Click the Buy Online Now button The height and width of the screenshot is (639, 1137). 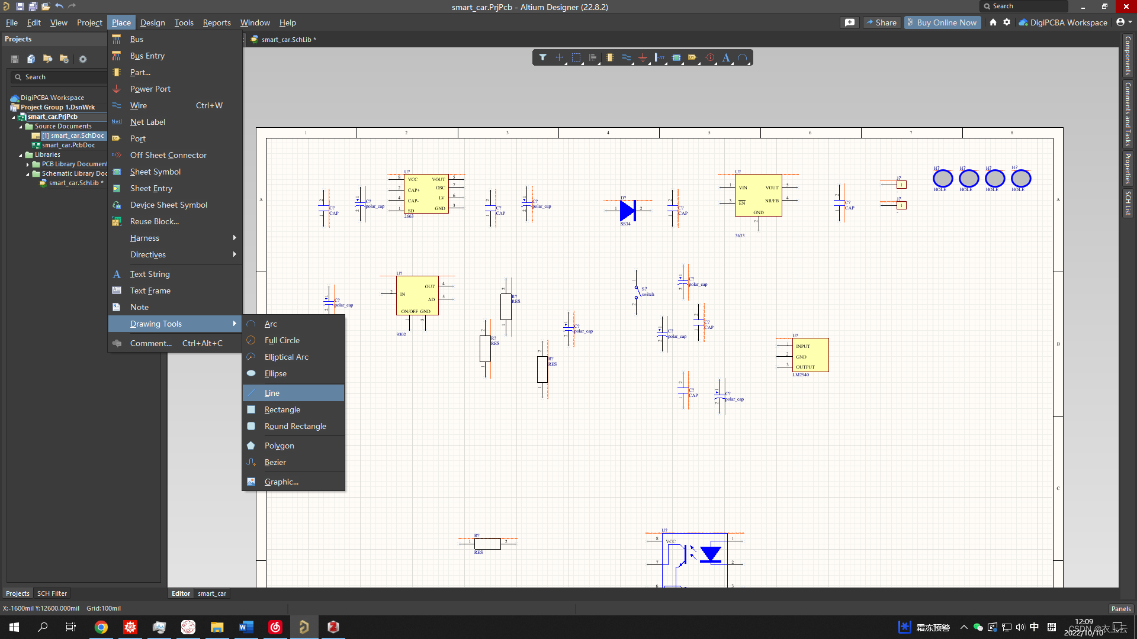[x=942, y=22]
